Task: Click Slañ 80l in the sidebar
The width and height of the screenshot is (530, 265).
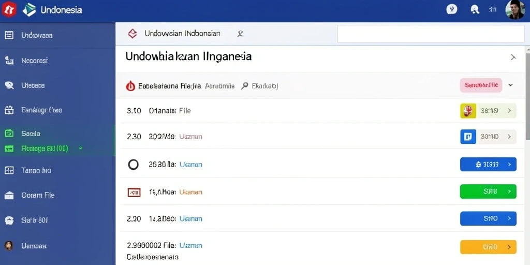Action: point(35,220)
